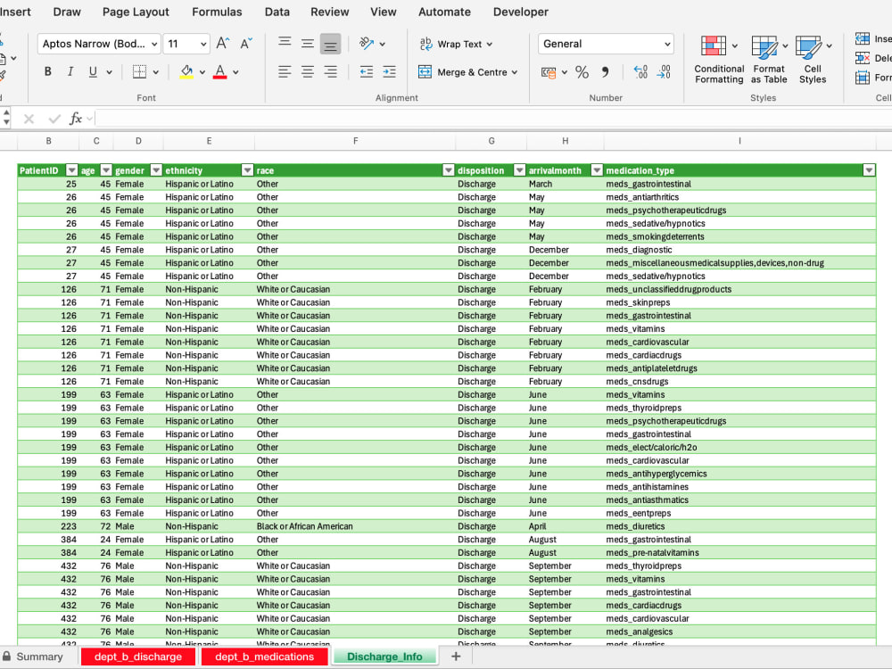
Task: Open Merge & Centre options arrow
Action: pyautogui.click(x=515, y=72)
